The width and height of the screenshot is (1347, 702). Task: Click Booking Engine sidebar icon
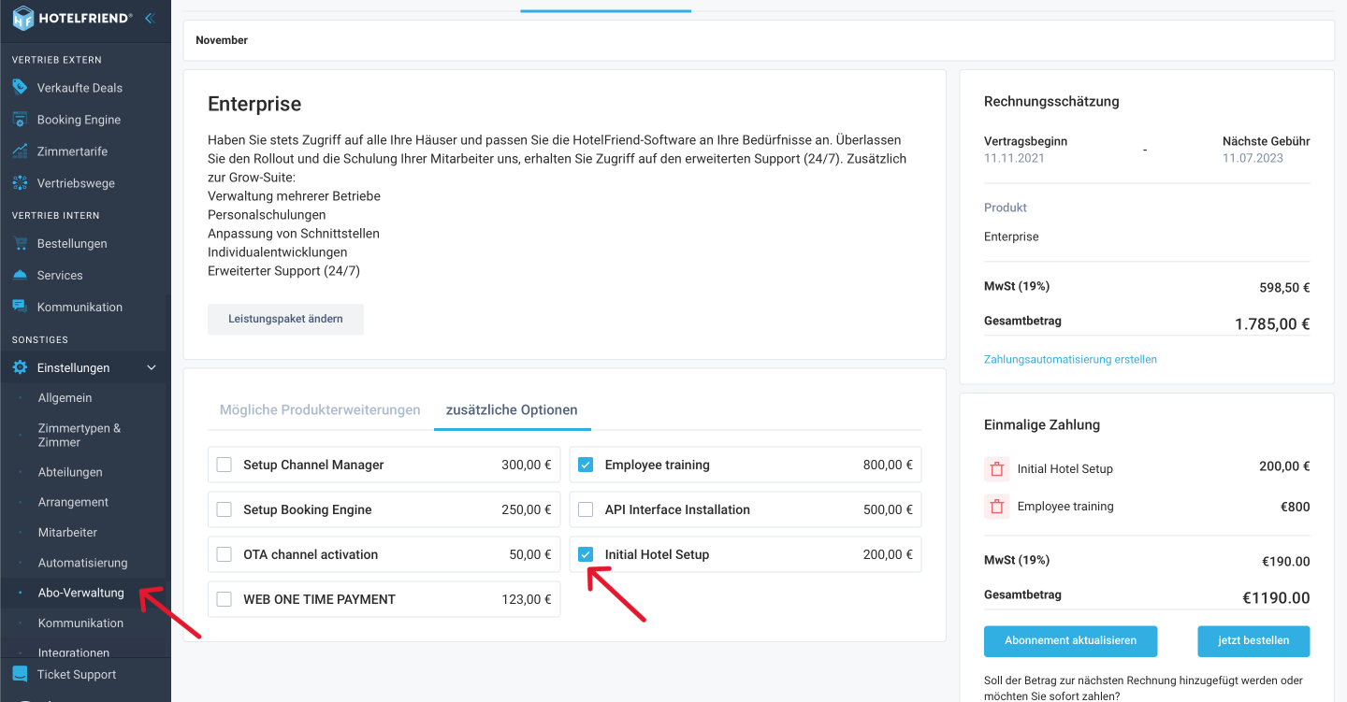[x=20, y=120]
